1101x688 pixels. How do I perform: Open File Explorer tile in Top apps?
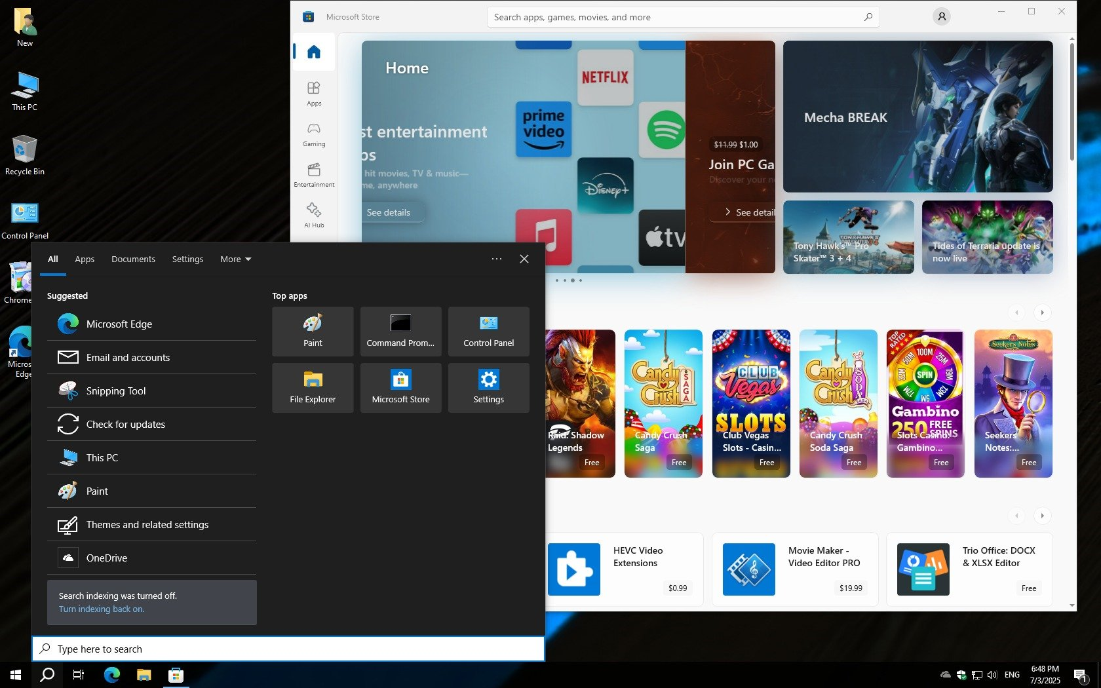click(313, 388)
